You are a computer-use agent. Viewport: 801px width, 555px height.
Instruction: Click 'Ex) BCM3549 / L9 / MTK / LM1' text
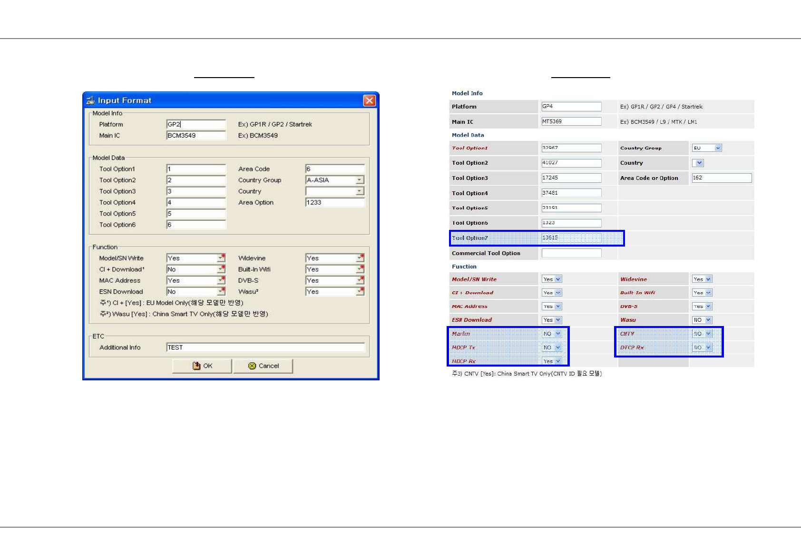(x=658, y=122)
